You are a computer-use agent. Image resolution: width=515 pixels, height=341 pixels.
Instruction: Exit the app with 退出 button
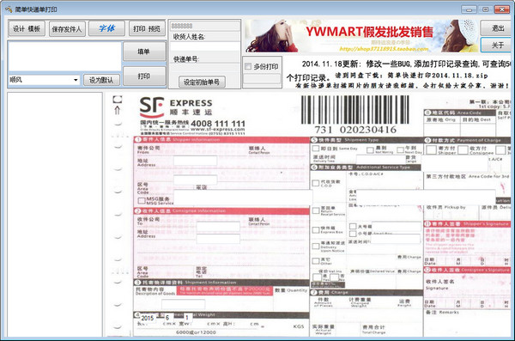[497, 28]
